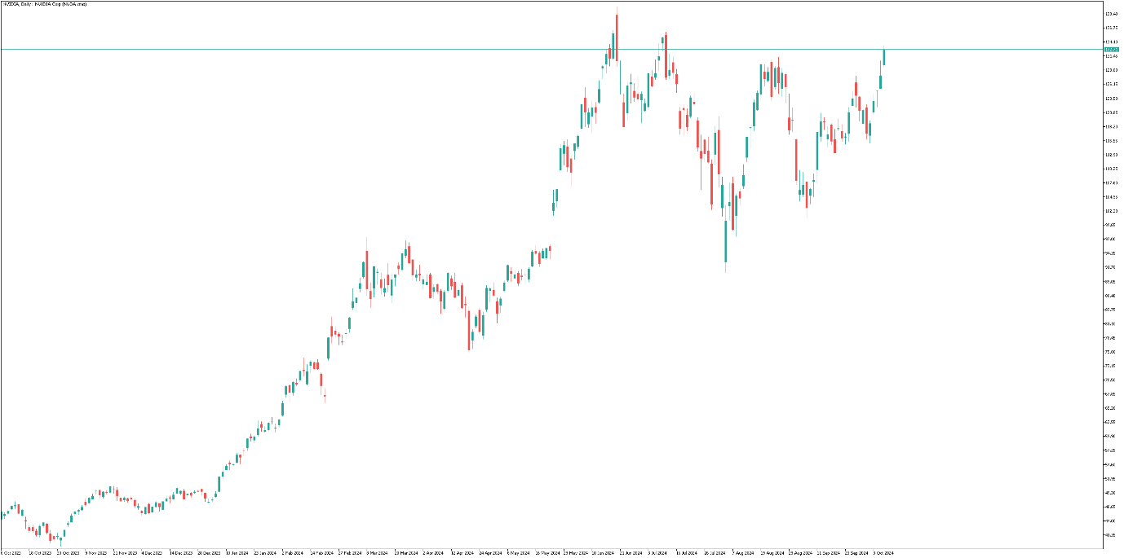The width and height of the screenshot is (1124, 558).
Task: Select the green current price tag on price axis
Action: 1110,50
